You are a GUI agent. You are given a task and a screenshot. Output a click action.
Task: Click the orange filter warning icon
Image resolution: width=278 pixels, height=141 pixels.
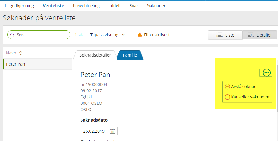click(140, 34)
